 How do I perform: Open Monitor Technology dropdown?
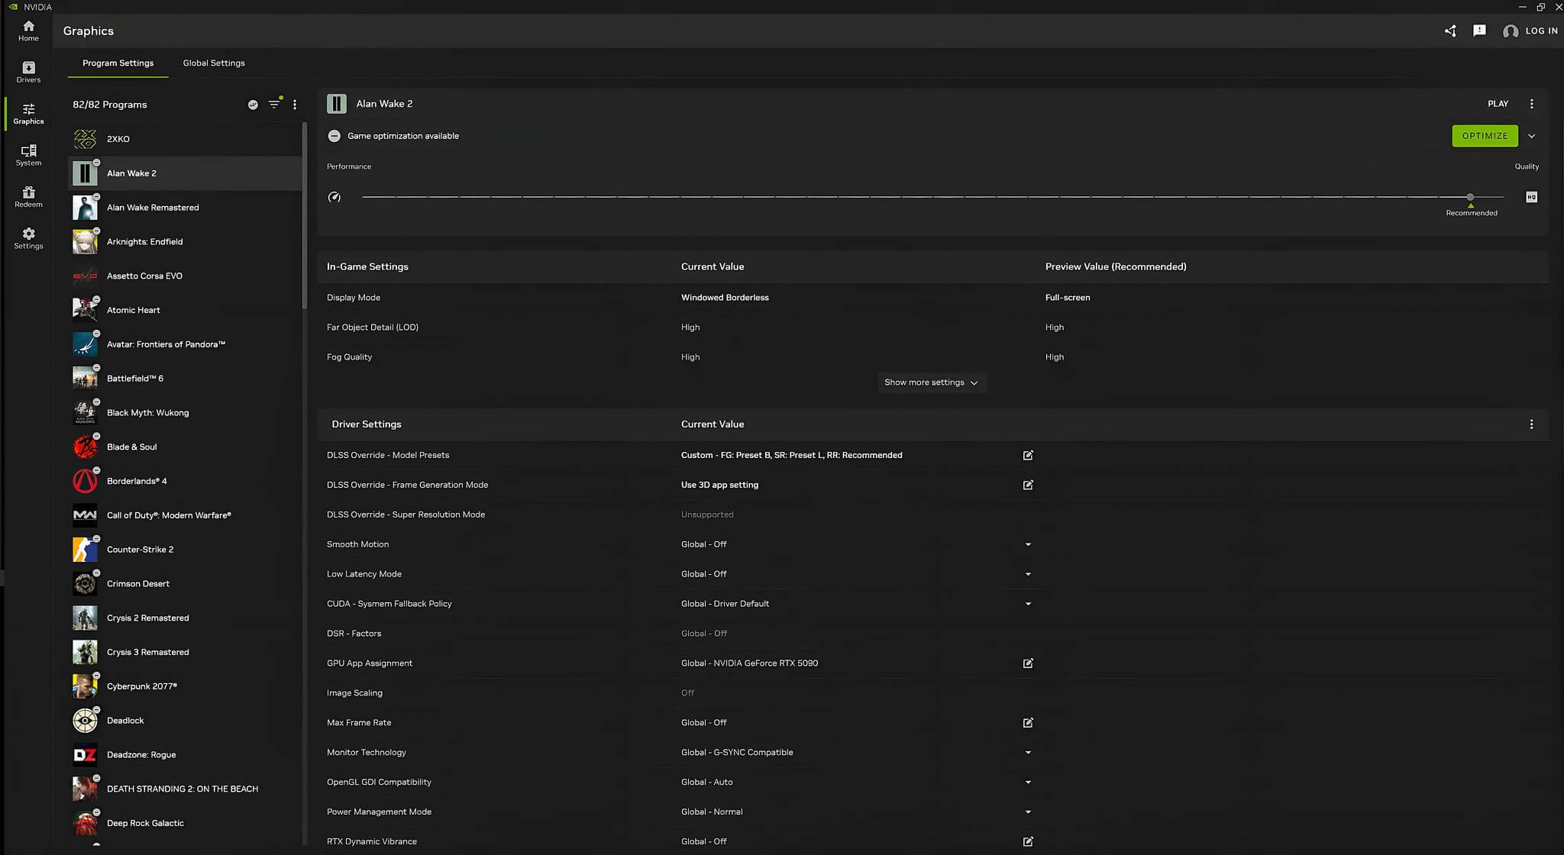1028,753
